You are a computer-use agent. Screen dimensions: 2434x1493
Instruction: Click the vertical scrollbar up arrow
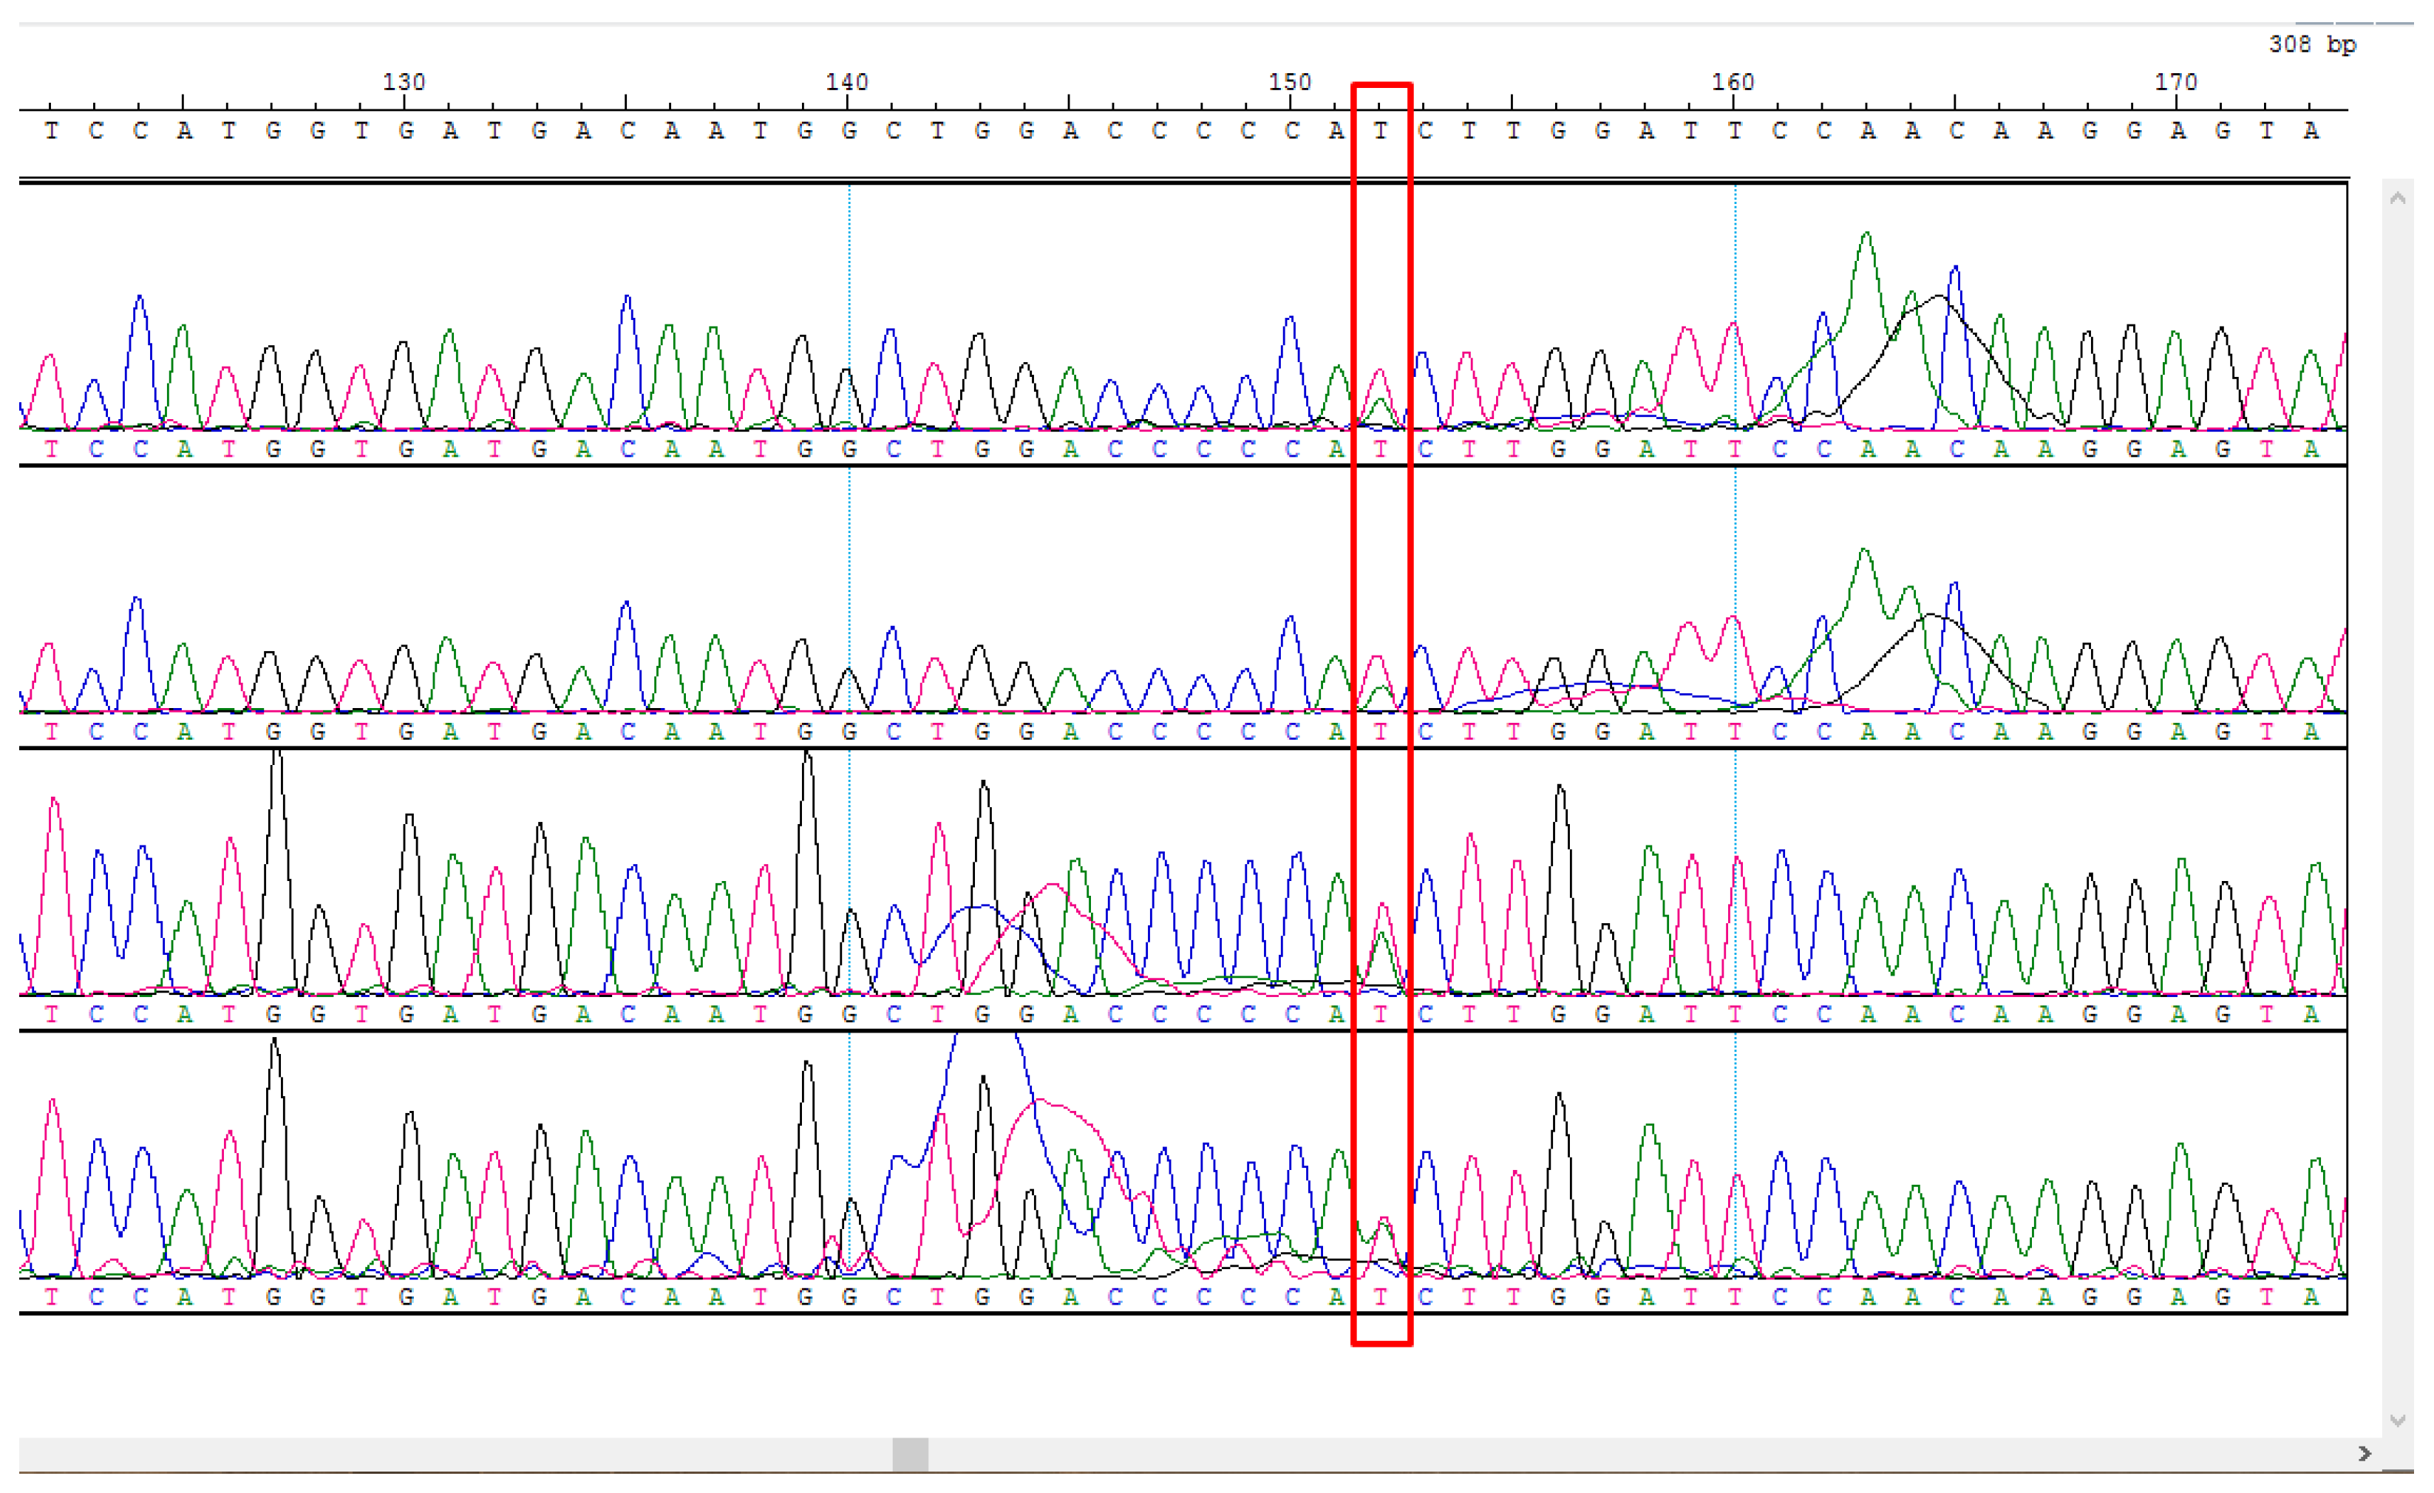pos(2398,199)
